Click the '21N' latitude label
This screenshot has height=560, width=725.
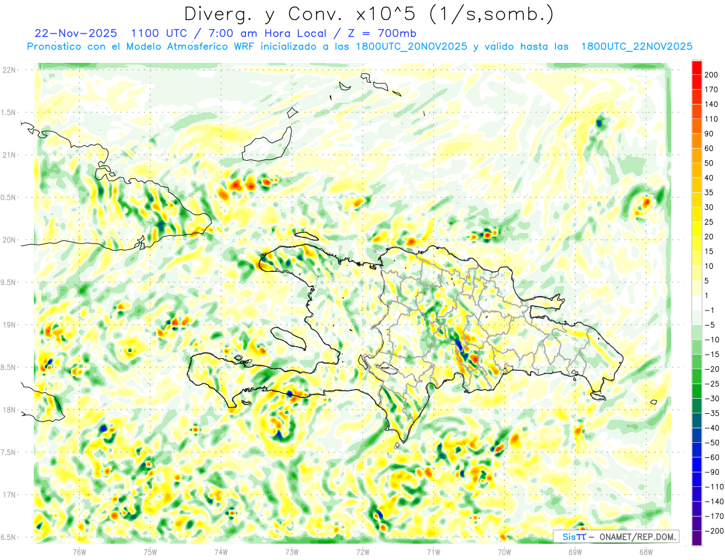tap(8, 155)
